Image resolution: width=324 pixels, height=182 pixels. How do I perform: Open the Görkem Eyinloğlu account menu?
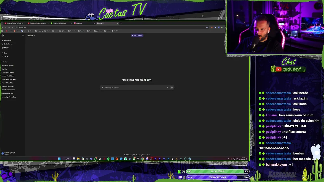pos(9,153)
